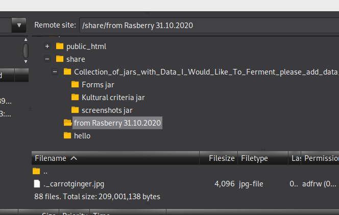Collapse the Collection_of_jars folder node

coord(55,71)
